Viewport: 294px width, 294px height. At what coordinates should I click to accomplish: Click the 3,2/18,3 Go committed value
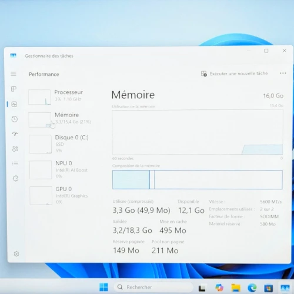[x=132, y=230]
